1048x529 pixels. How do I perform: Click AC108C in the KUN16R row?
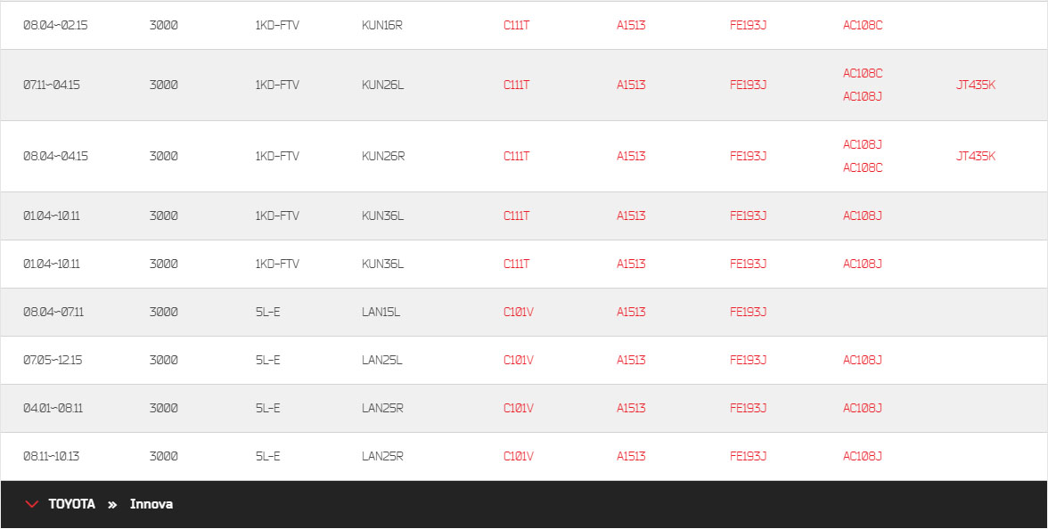863,25
